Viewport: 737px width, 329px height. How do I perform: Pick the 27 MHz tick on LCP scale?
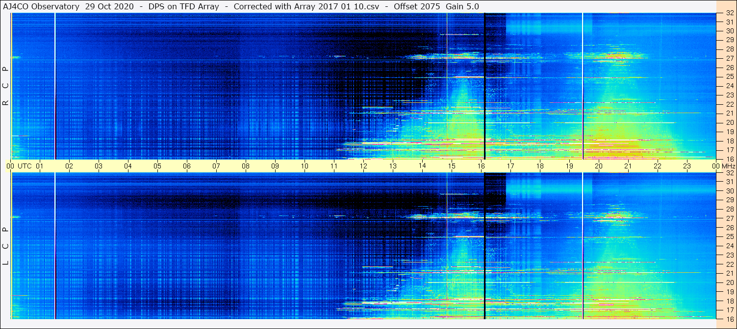pos(729,218)
